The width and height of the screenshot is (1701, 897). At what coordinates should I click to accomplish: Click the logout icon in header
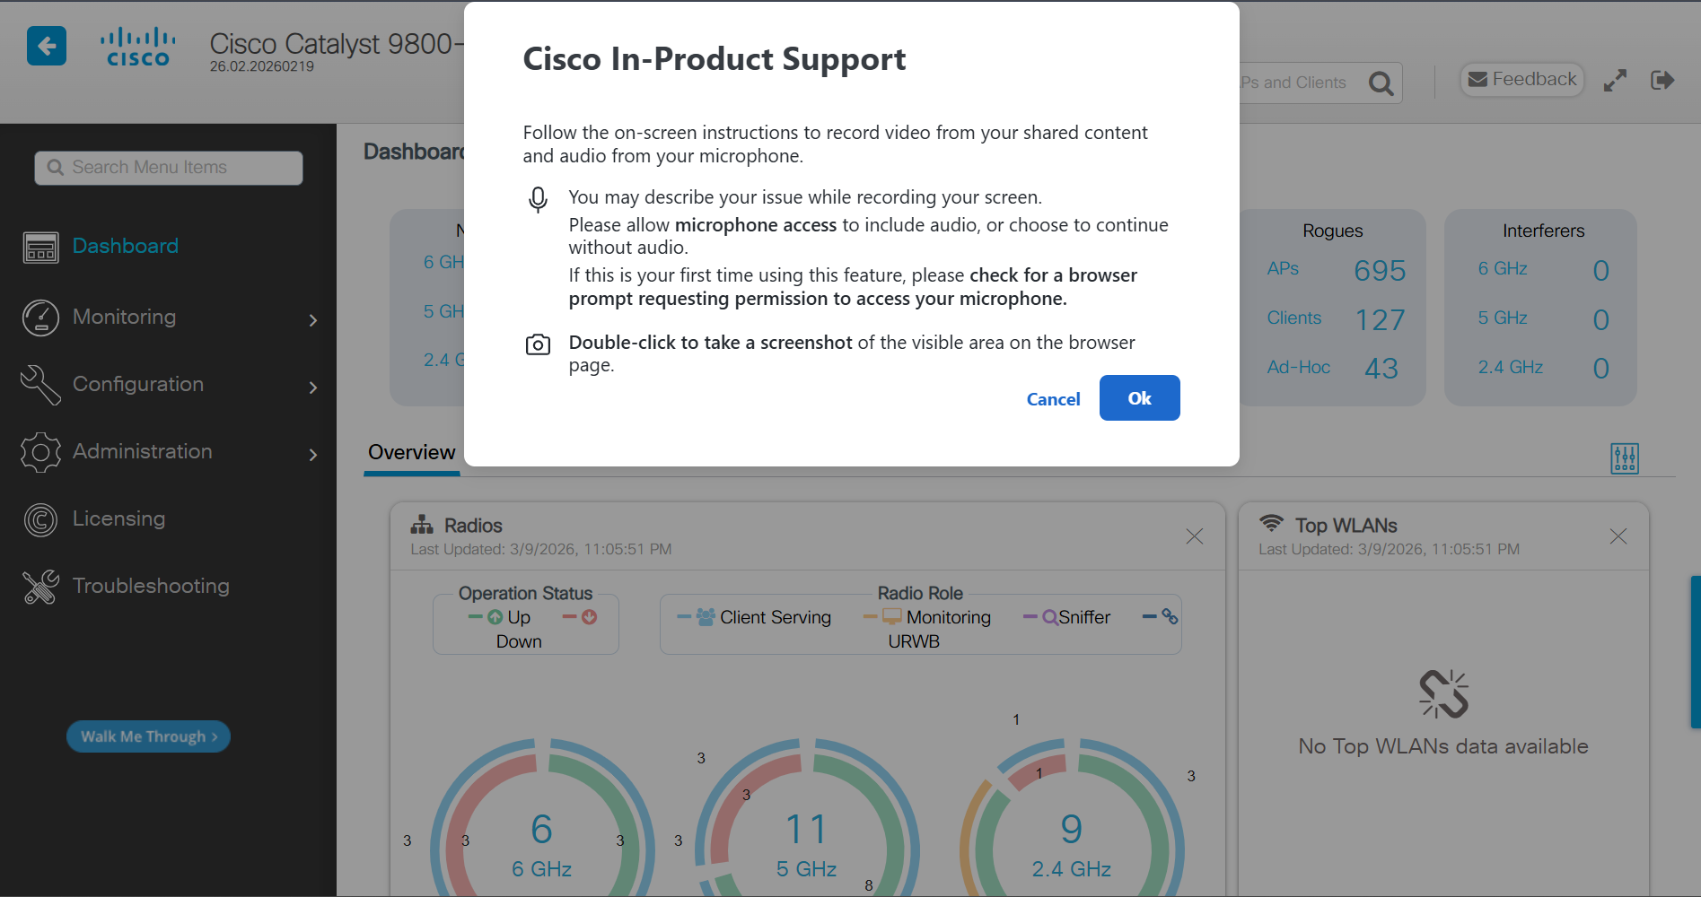point(1662,81)
